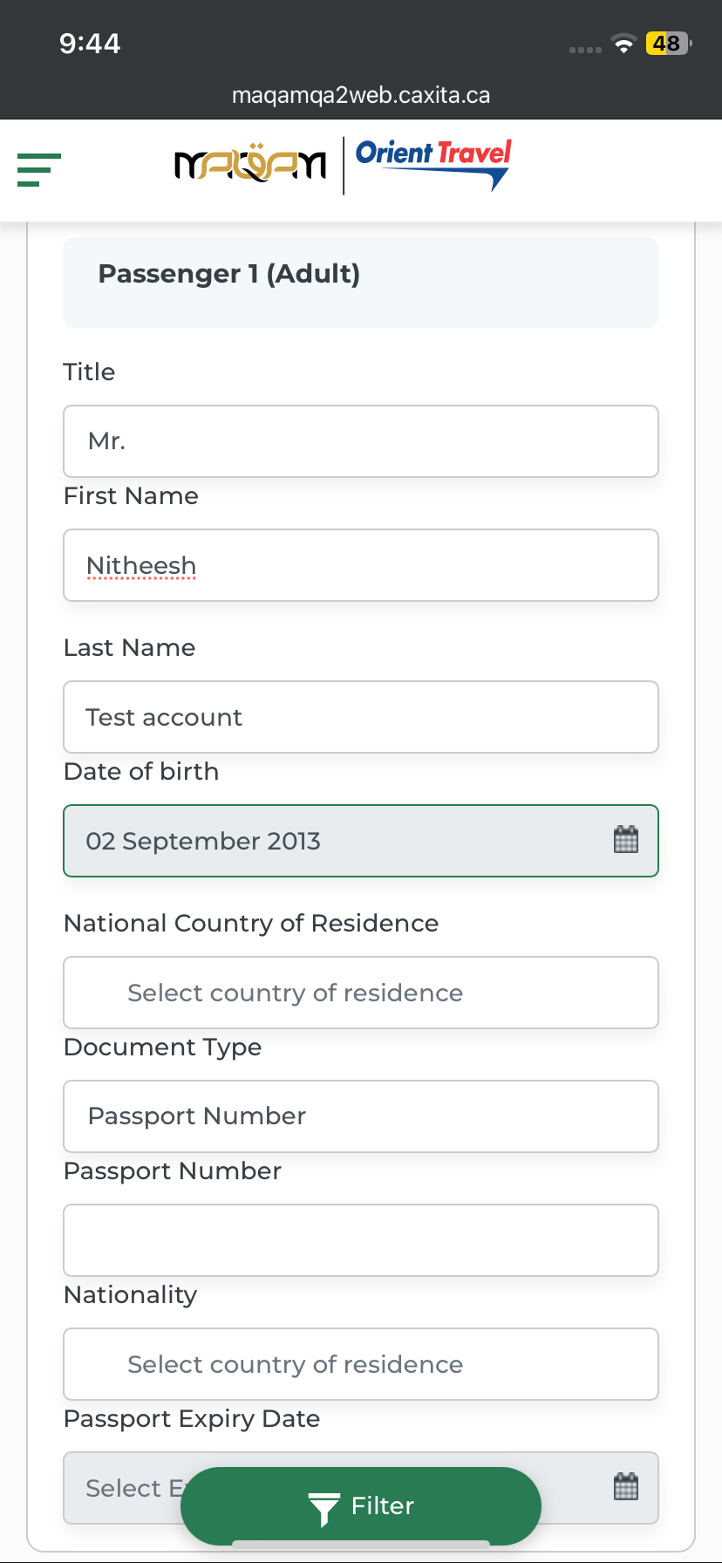Image resolution: width=722 pixels, height=1563 pixels.
Task: Open the hamburger menu icon
Action: coord(39,169)
